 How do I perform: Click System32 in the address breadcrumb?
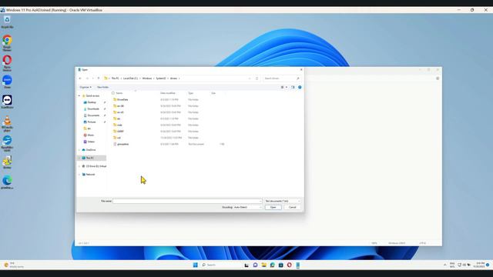pos(161,78)
